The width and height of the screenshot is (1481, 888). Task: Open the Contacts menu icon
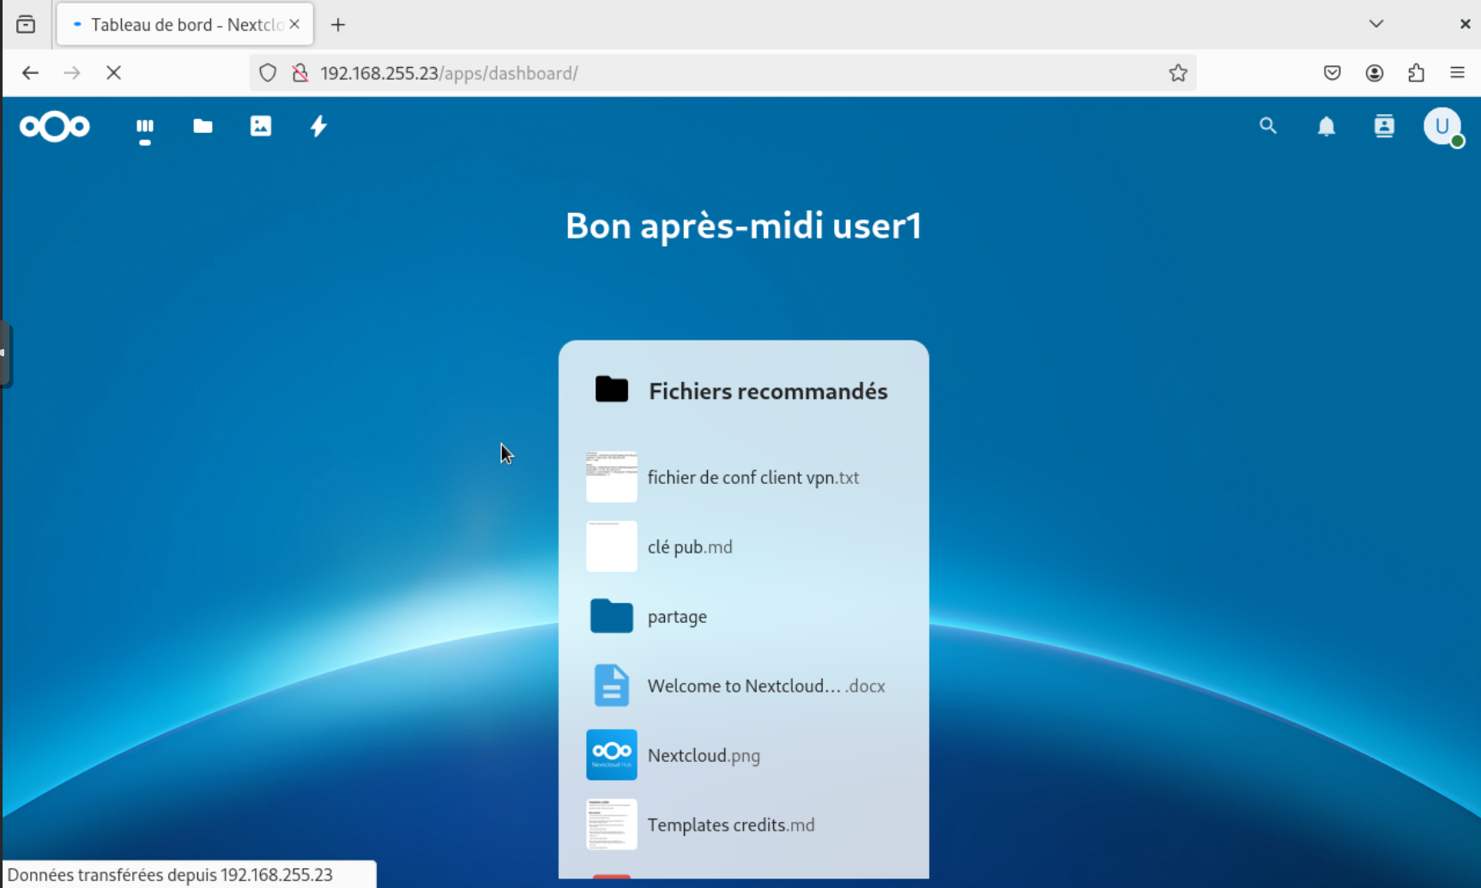click(x=1384, y=126)
